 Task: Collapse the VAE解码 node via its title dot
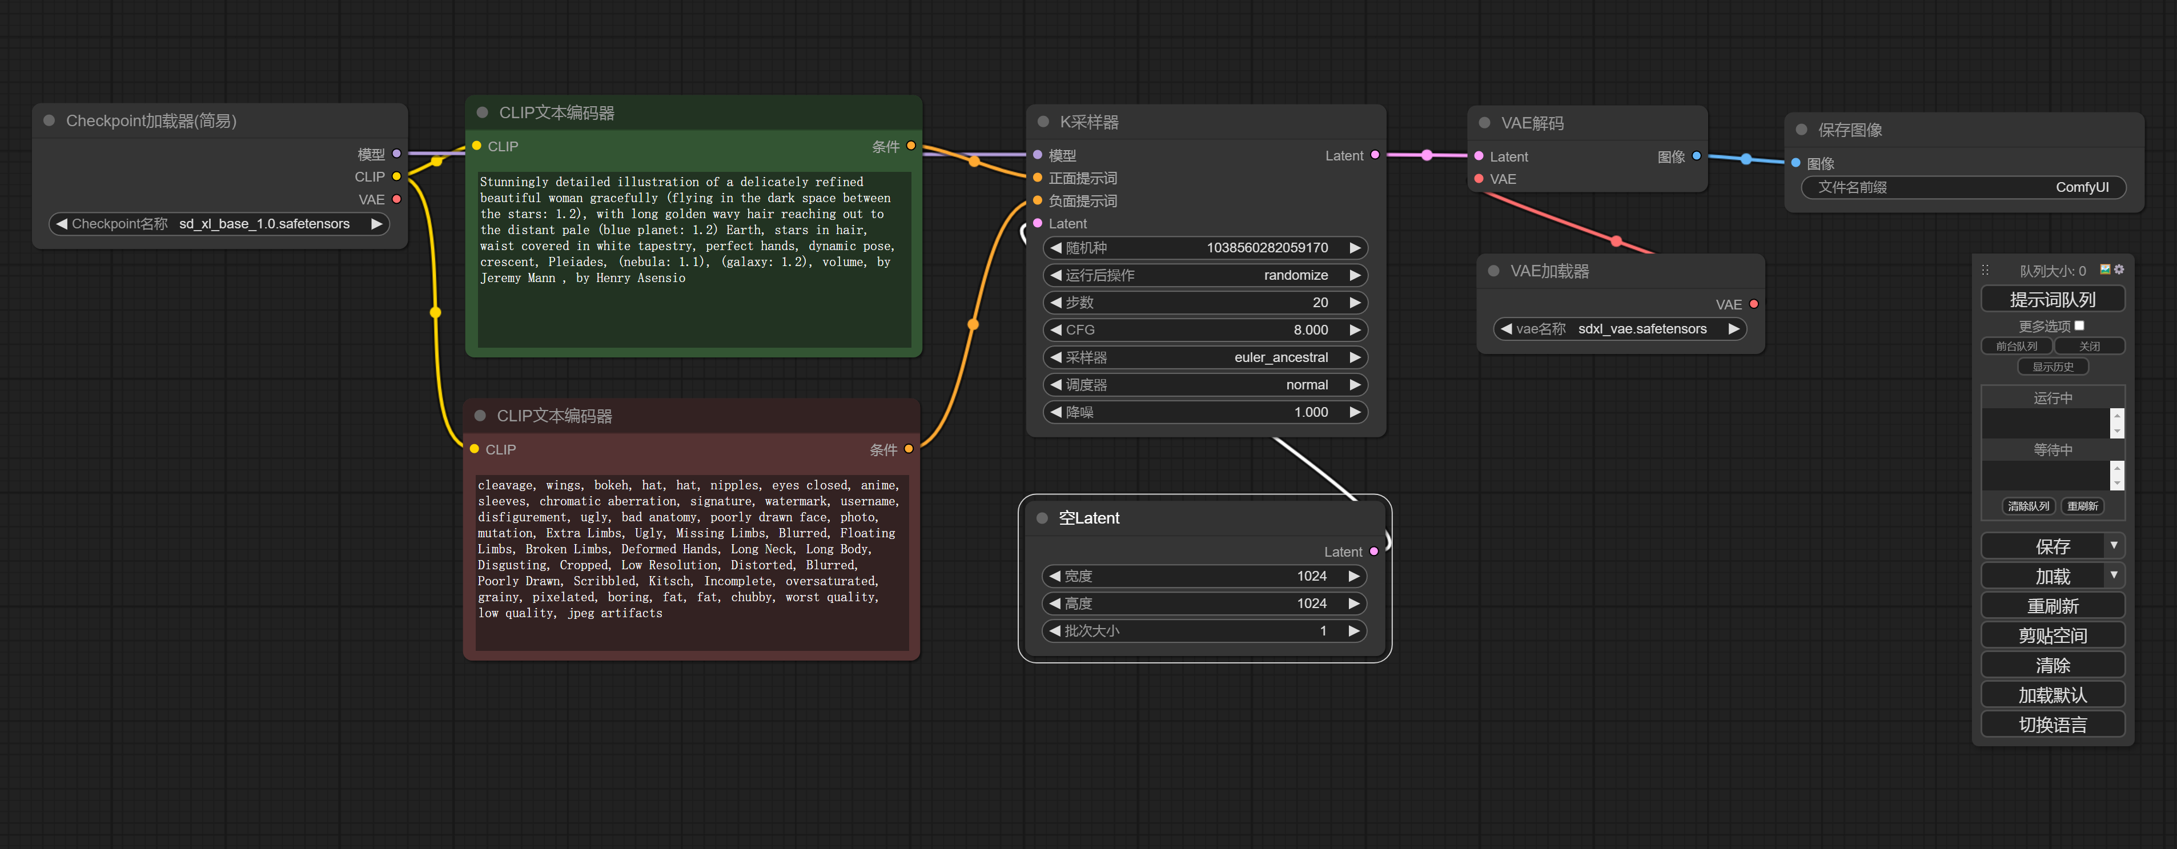pos(1484,123)
